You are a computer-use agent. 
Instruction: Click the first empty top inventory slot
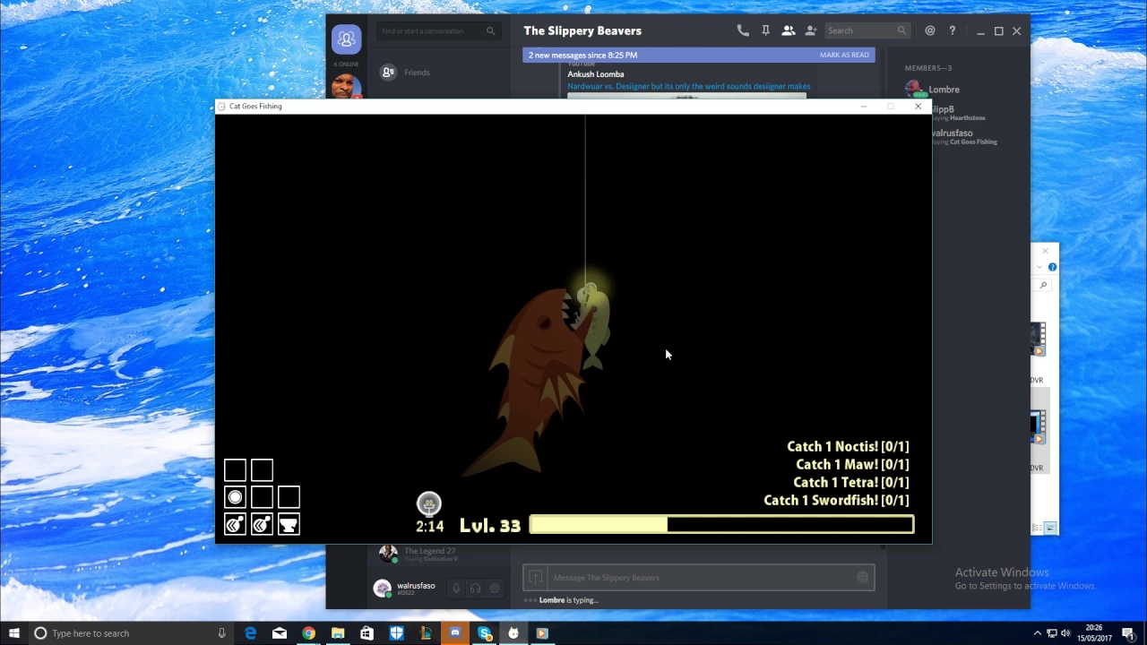(x=235, y=470)
